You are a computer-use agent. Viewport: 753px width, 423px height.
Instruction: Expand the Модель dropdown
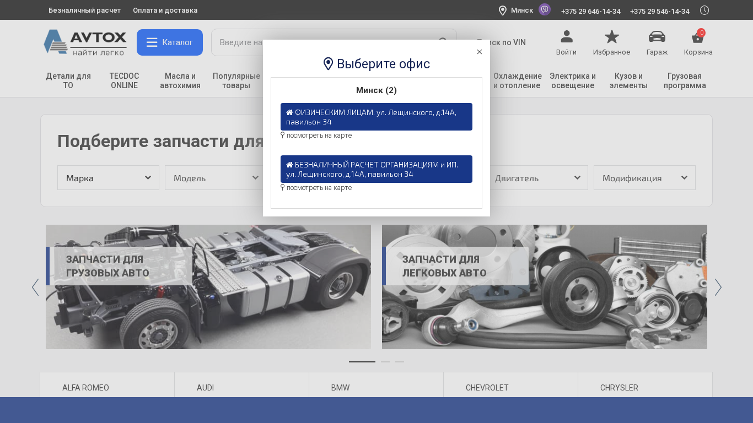coord(216,178)
